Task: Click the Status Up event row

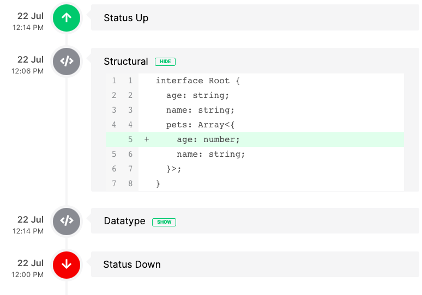Action: [x=255, y=18]
